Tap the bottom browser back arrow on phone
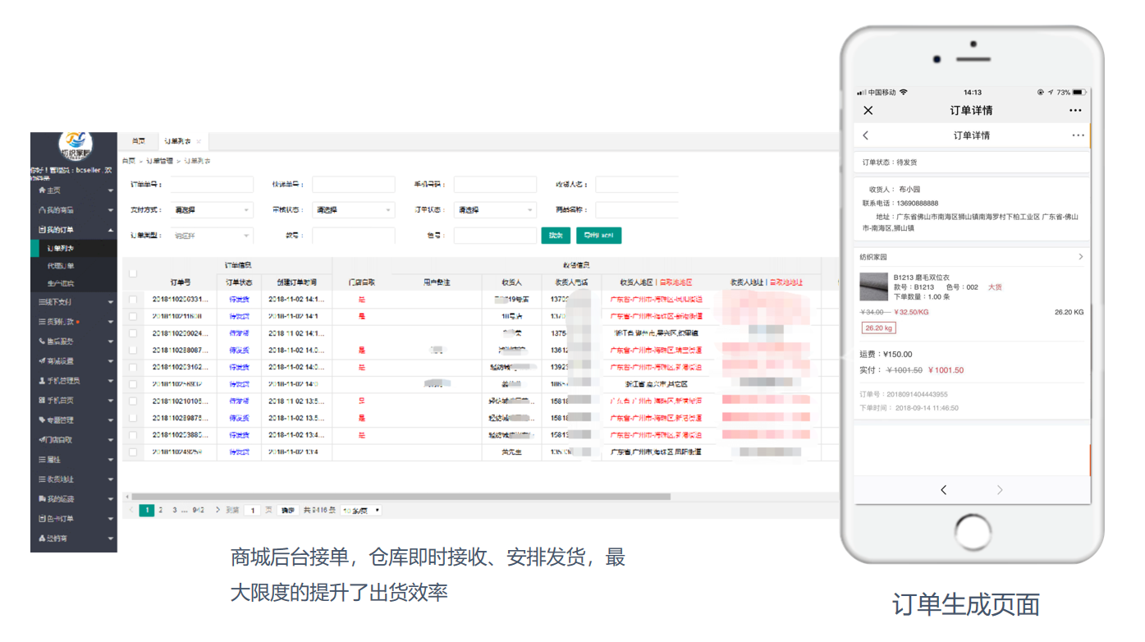 tap(943, 490)
